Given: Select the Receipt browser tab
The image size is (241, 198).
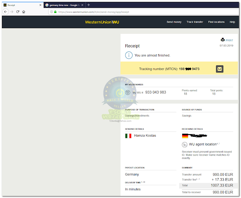Looking at the screenshot, I should coord(23,5).
